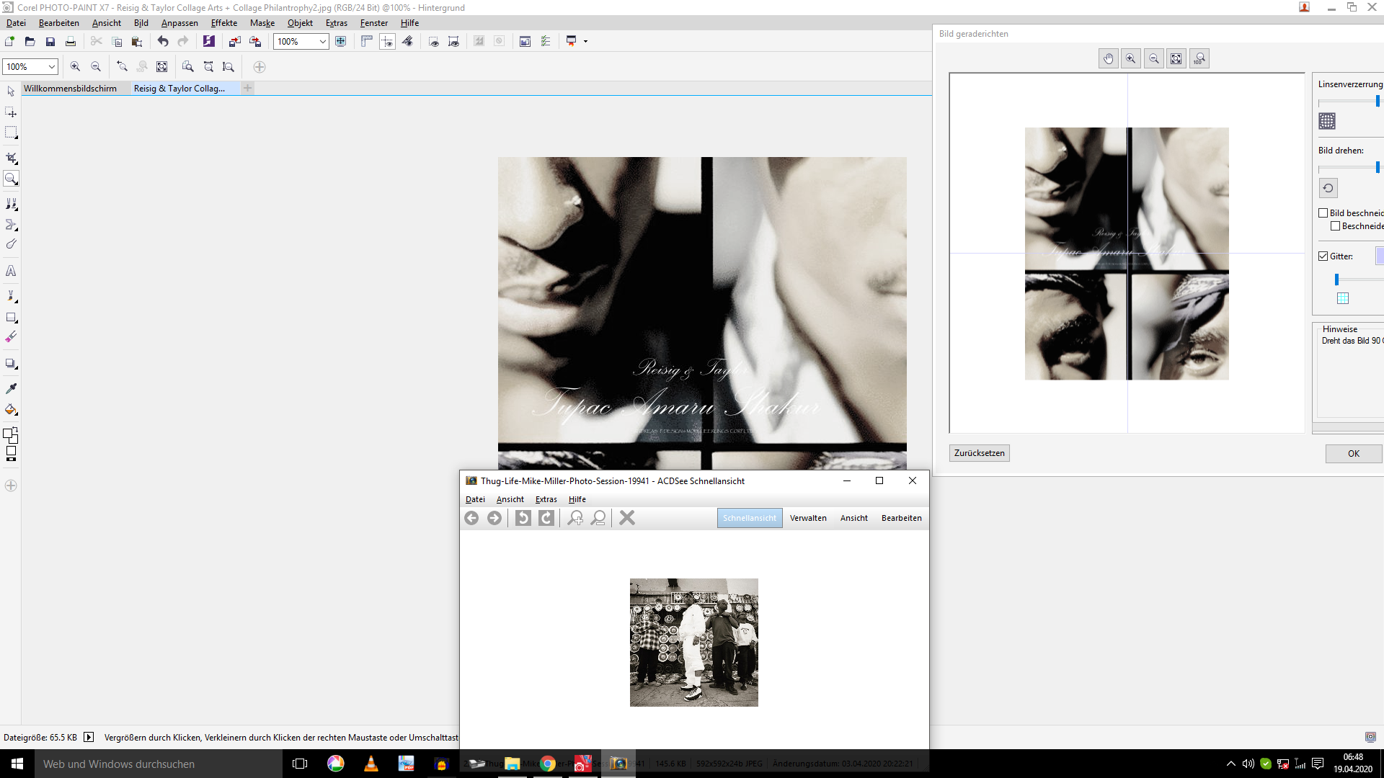The height and width of the screenshot is (778, 1384).
Task: Switch to Bearbeiten mode in ACDSee
Action: point(902,518)
